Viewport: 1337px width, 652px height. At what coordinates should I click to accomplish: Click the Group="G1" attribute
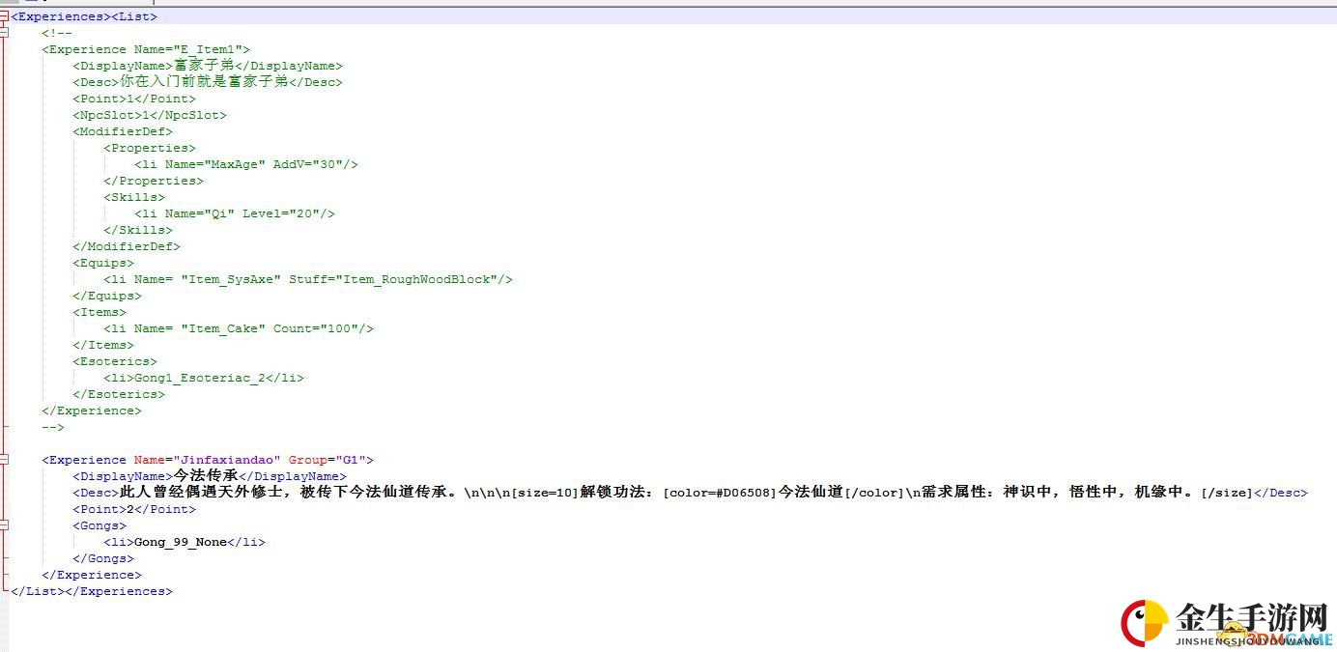(x=327, y=460)
